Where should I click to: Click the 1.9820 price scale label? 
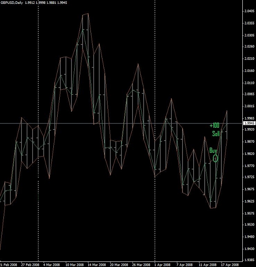point(249,154)
